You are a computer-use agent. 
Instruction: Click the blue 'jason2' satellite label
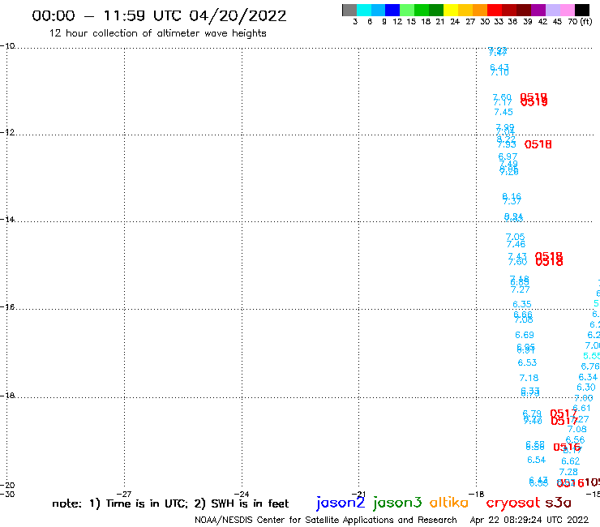tap(341, 503)
